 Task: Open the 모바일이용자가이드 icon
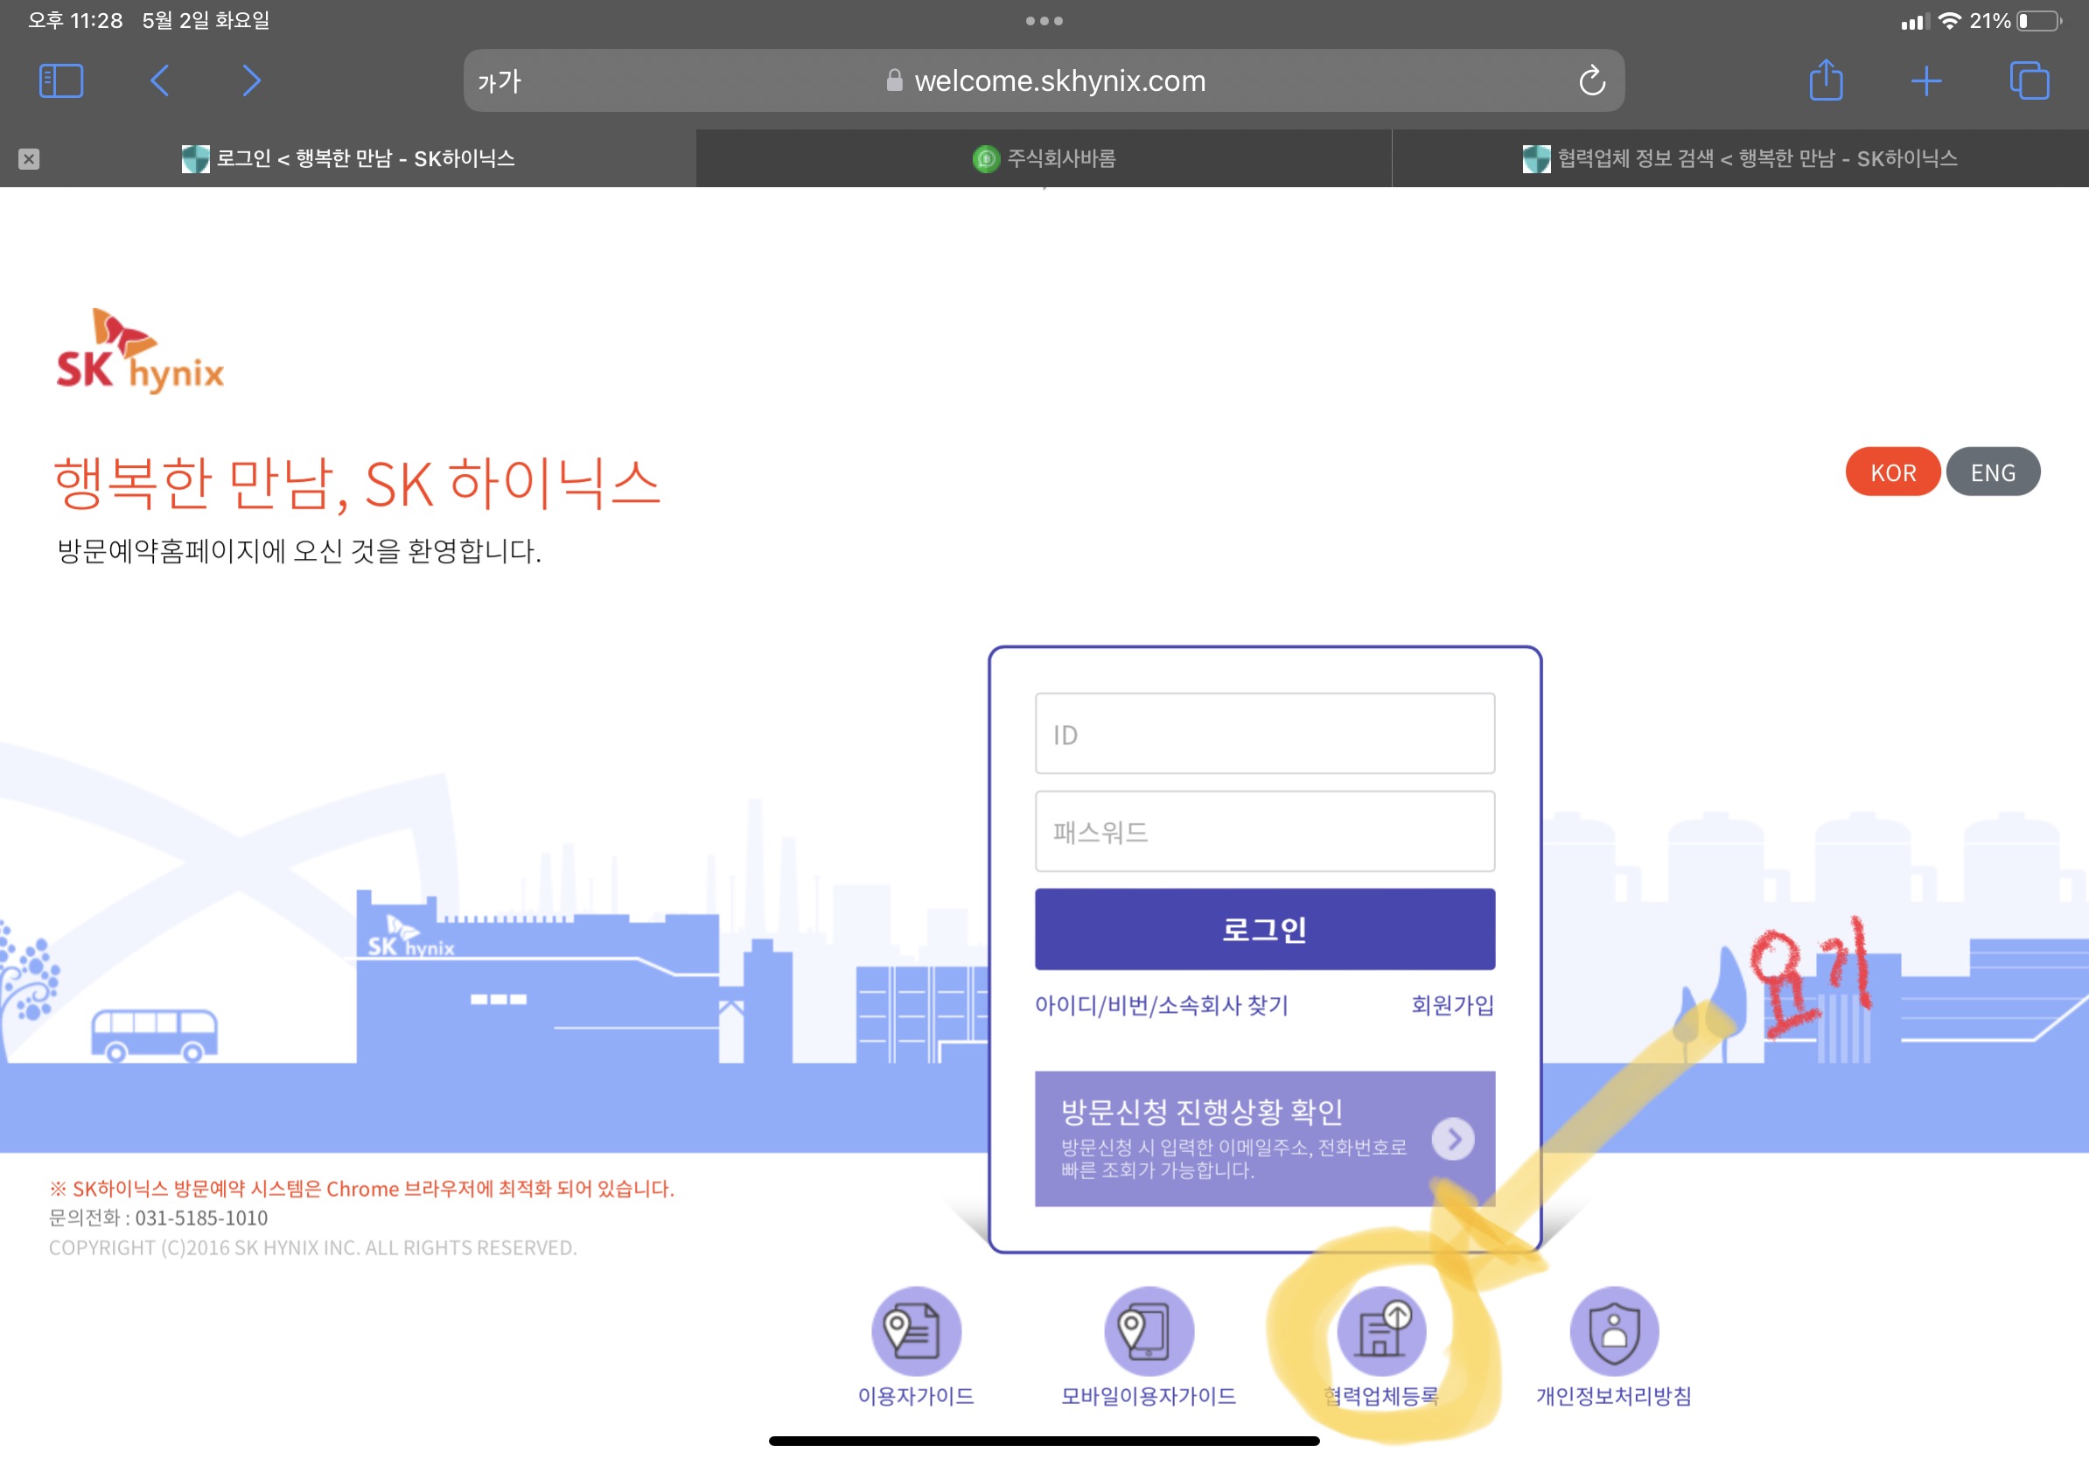[1149, 1330]
